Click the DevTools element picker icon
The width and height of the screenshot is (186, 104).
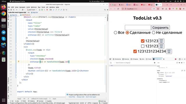(x=110, y=59)
